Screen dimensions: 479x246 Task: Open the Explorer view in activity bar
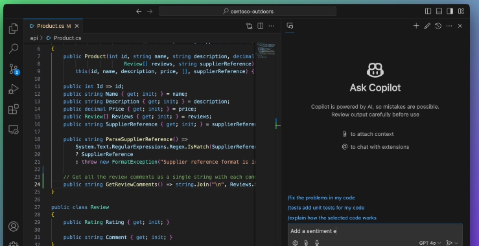pos(13,28)
